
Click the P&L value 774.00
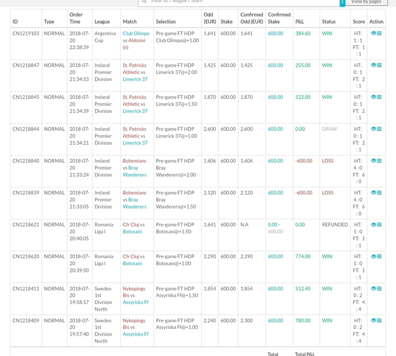pos(303,257)
